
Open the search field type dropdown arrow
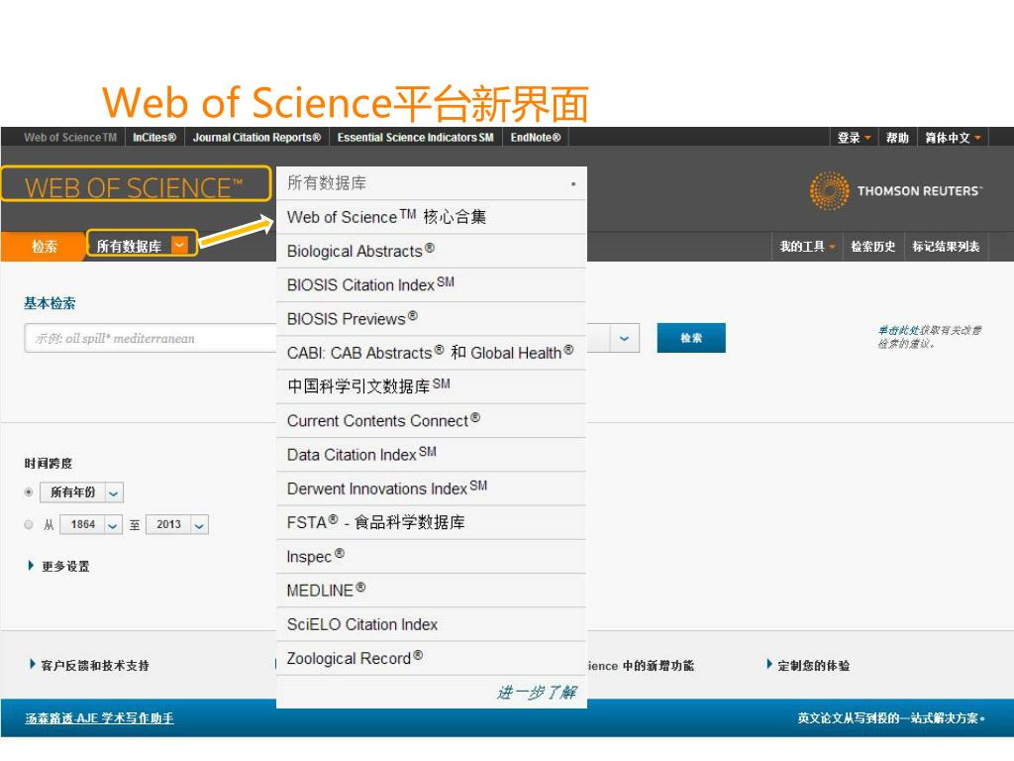pos(624,339)
